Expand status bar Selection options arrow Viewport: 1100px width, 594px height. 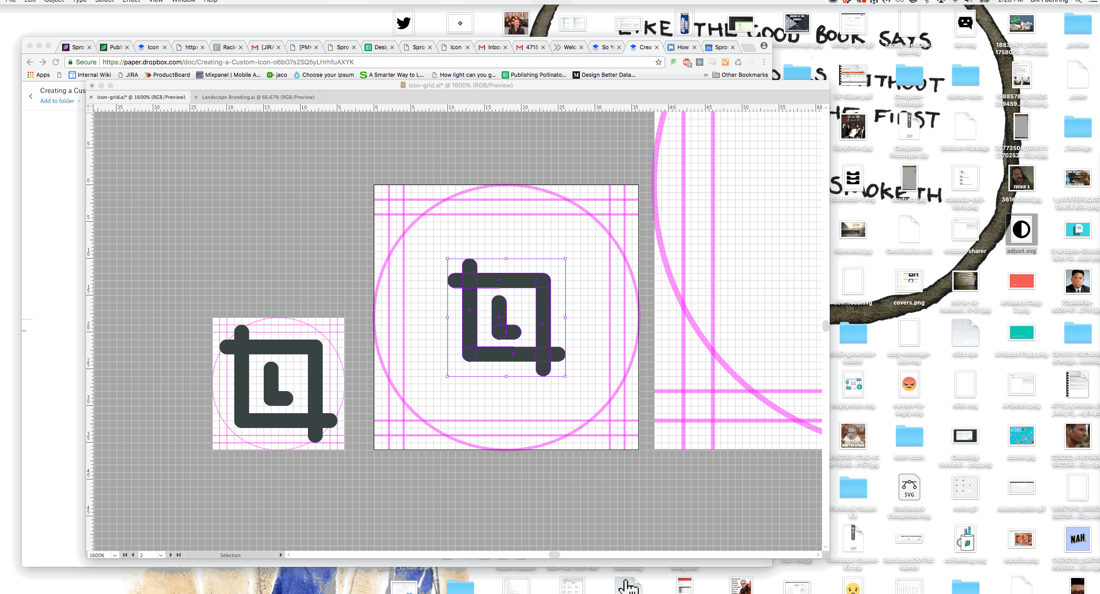(x=281, y=555)
